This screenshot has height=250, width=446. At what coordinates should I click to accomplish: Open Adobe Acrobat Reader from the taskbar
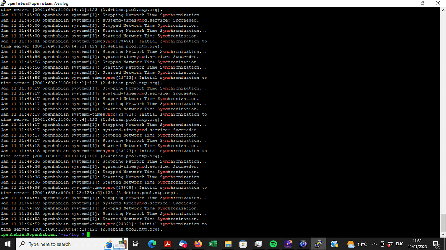pos(167,244)
